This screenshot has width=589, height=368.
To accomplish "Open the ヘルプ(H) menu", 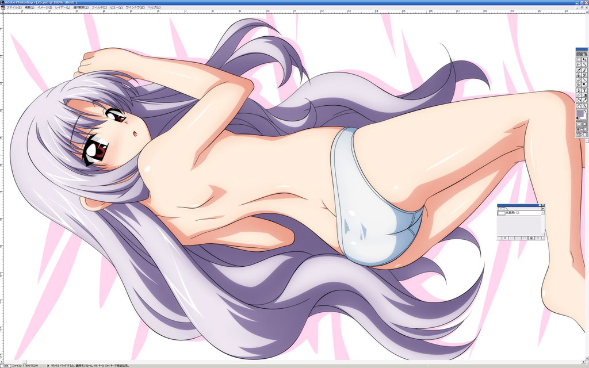I will (x=154, y=7).
